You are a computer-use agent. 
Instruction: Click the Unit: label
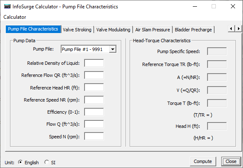click(x=10, y=163)
